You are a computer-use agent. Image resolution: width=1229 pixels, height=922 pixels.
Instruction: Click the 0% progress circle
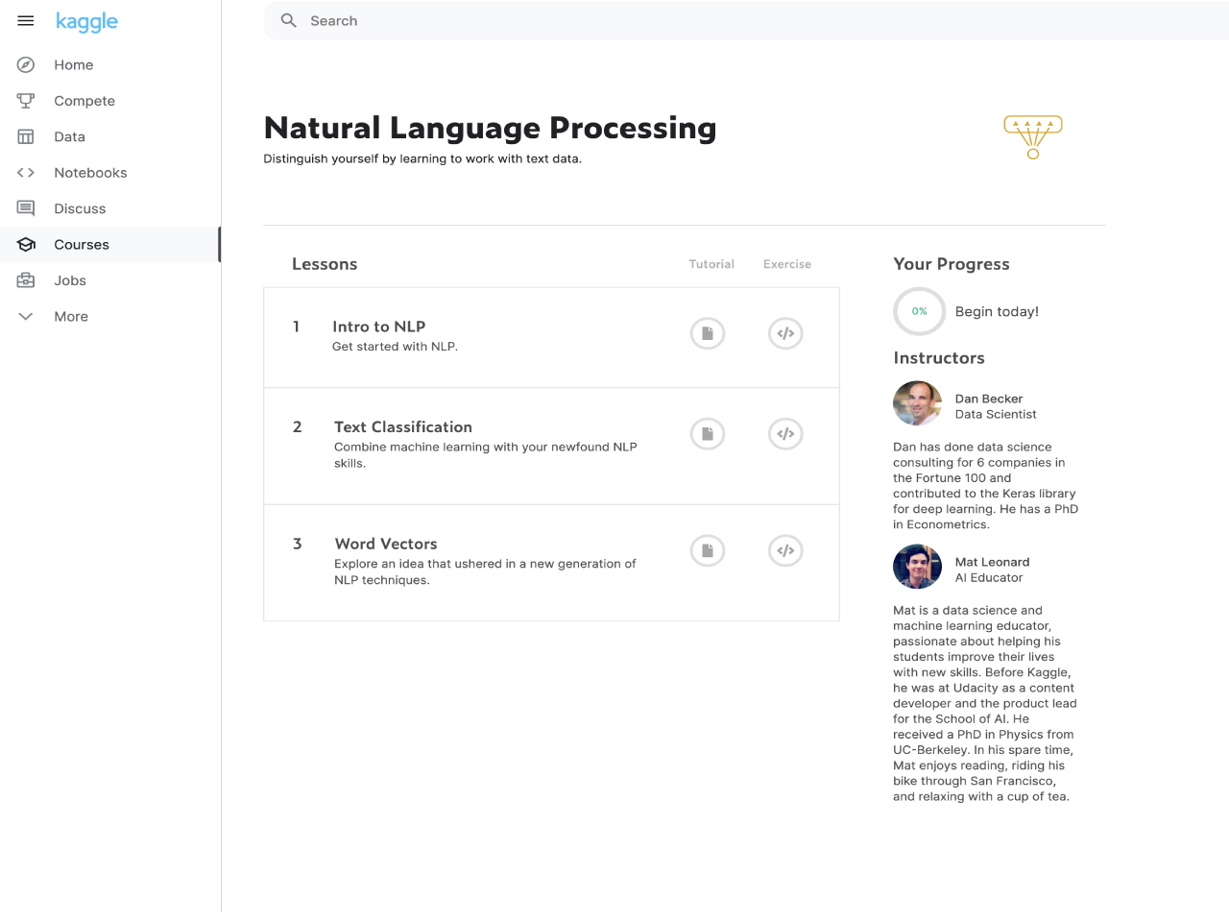coord(919,311)
